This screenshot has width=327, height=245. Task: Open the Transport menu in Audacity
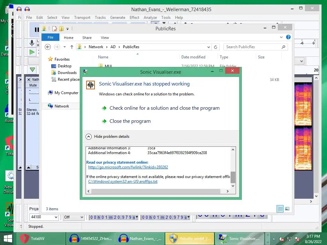[x=82, y=18]
